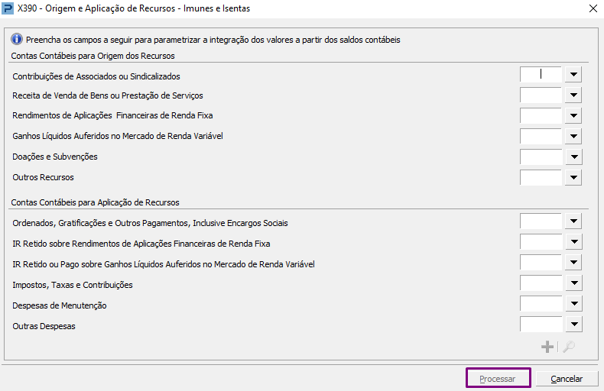Image resolution: width=604 pixels, height=391 pixels.
Task: Select the Despesas de Menutenção input field
Action: click(x=541, y=304)
